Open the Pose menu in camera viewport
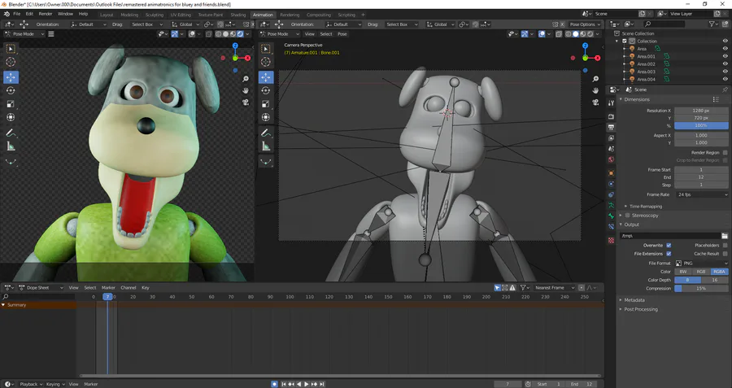The image size is (732, 388). 342,34
